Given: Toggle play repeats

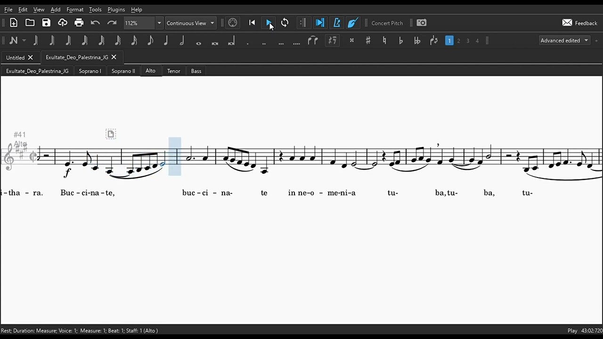Looking at the screenshot, I should pos(302,23).
